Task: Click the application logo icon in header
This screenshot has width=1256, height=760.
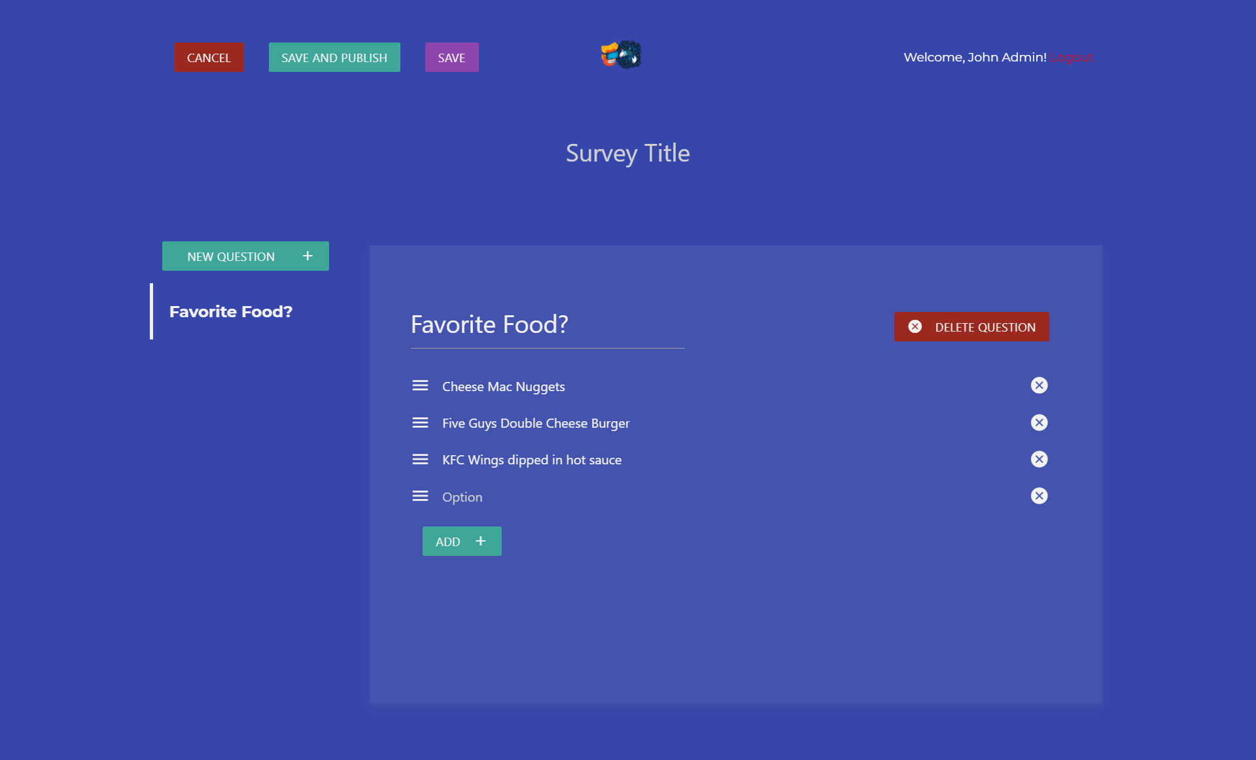Action: tap(623, 56)
